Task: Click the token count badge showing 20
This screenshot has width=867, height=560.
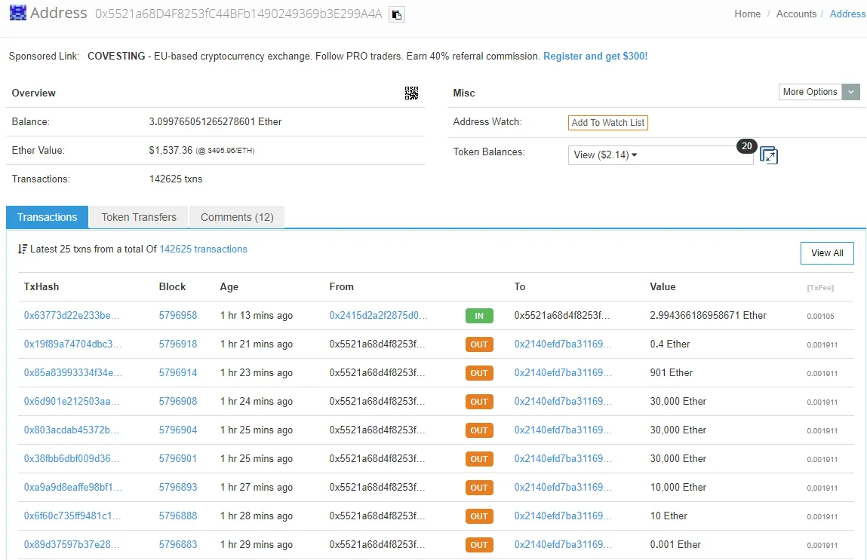Action: click(x=746, y=145)
